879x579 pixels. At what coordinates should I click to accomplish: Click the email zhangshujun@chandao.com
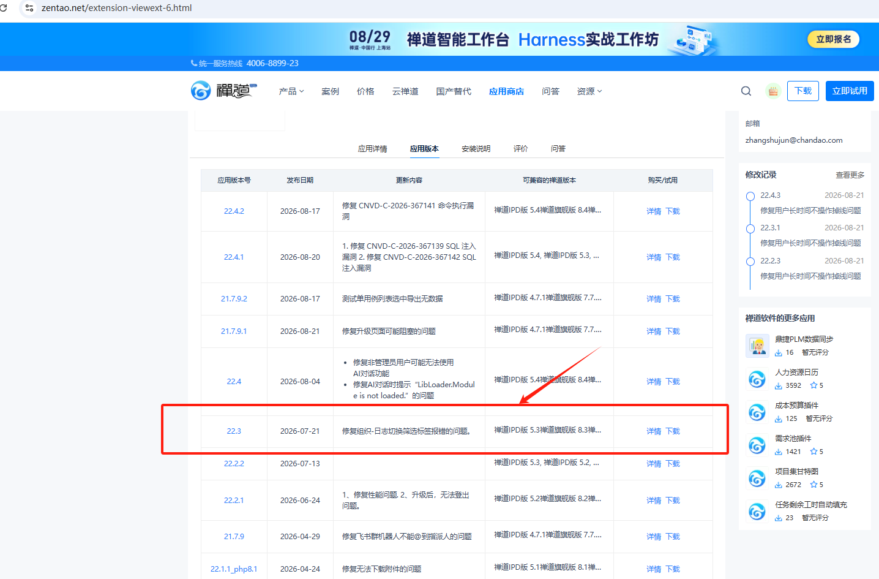[794, 140]
